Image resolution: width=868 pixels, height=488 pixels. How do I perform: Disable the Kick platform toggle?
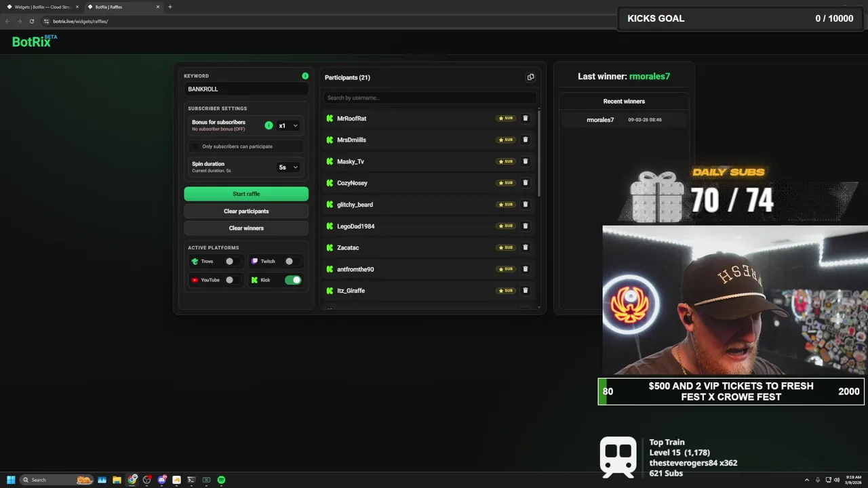pyautogui.click(x=293, y=280)
